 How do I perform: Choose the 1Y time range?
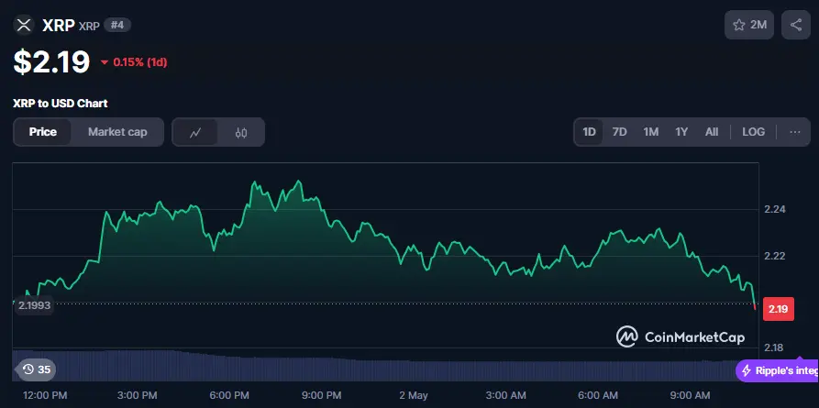[681, 132]
